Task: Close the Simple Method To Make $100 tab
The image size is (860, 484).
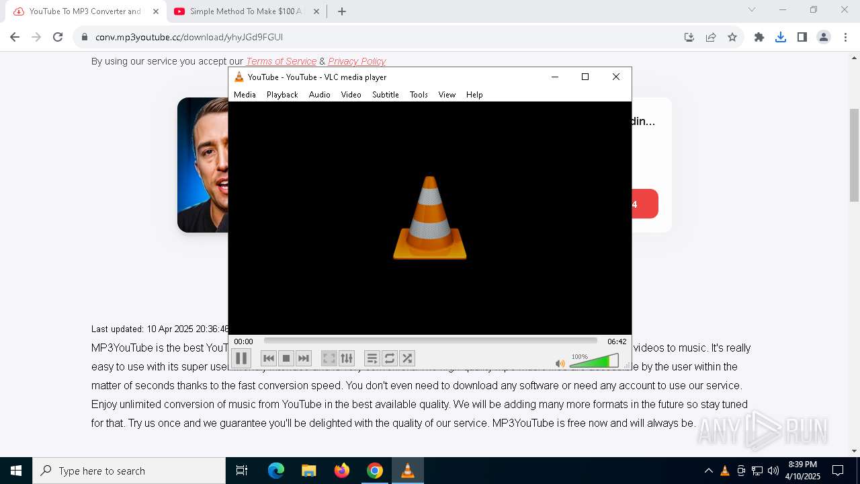Action: point(317,11)
